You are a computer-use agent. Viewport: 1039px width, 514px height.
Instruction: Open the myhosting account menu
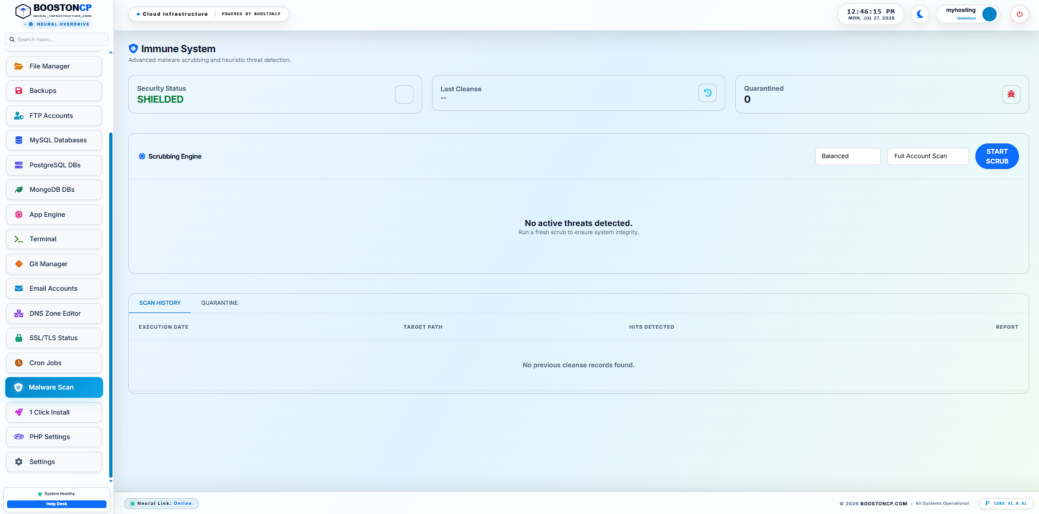click(x=968, y=14)
